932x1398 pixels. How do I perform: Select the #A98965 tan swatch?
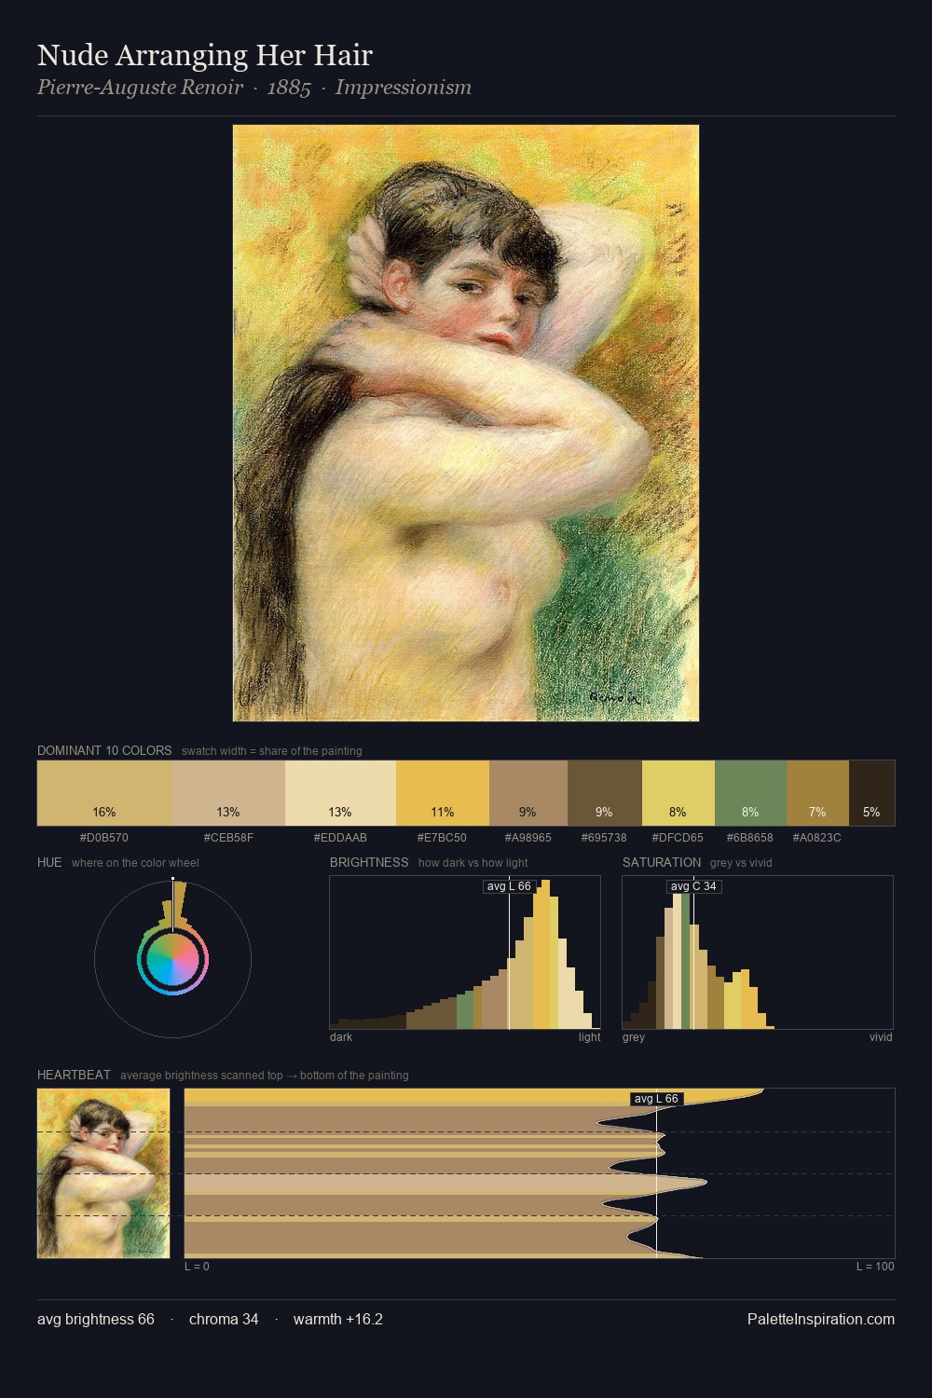(528, 793)
